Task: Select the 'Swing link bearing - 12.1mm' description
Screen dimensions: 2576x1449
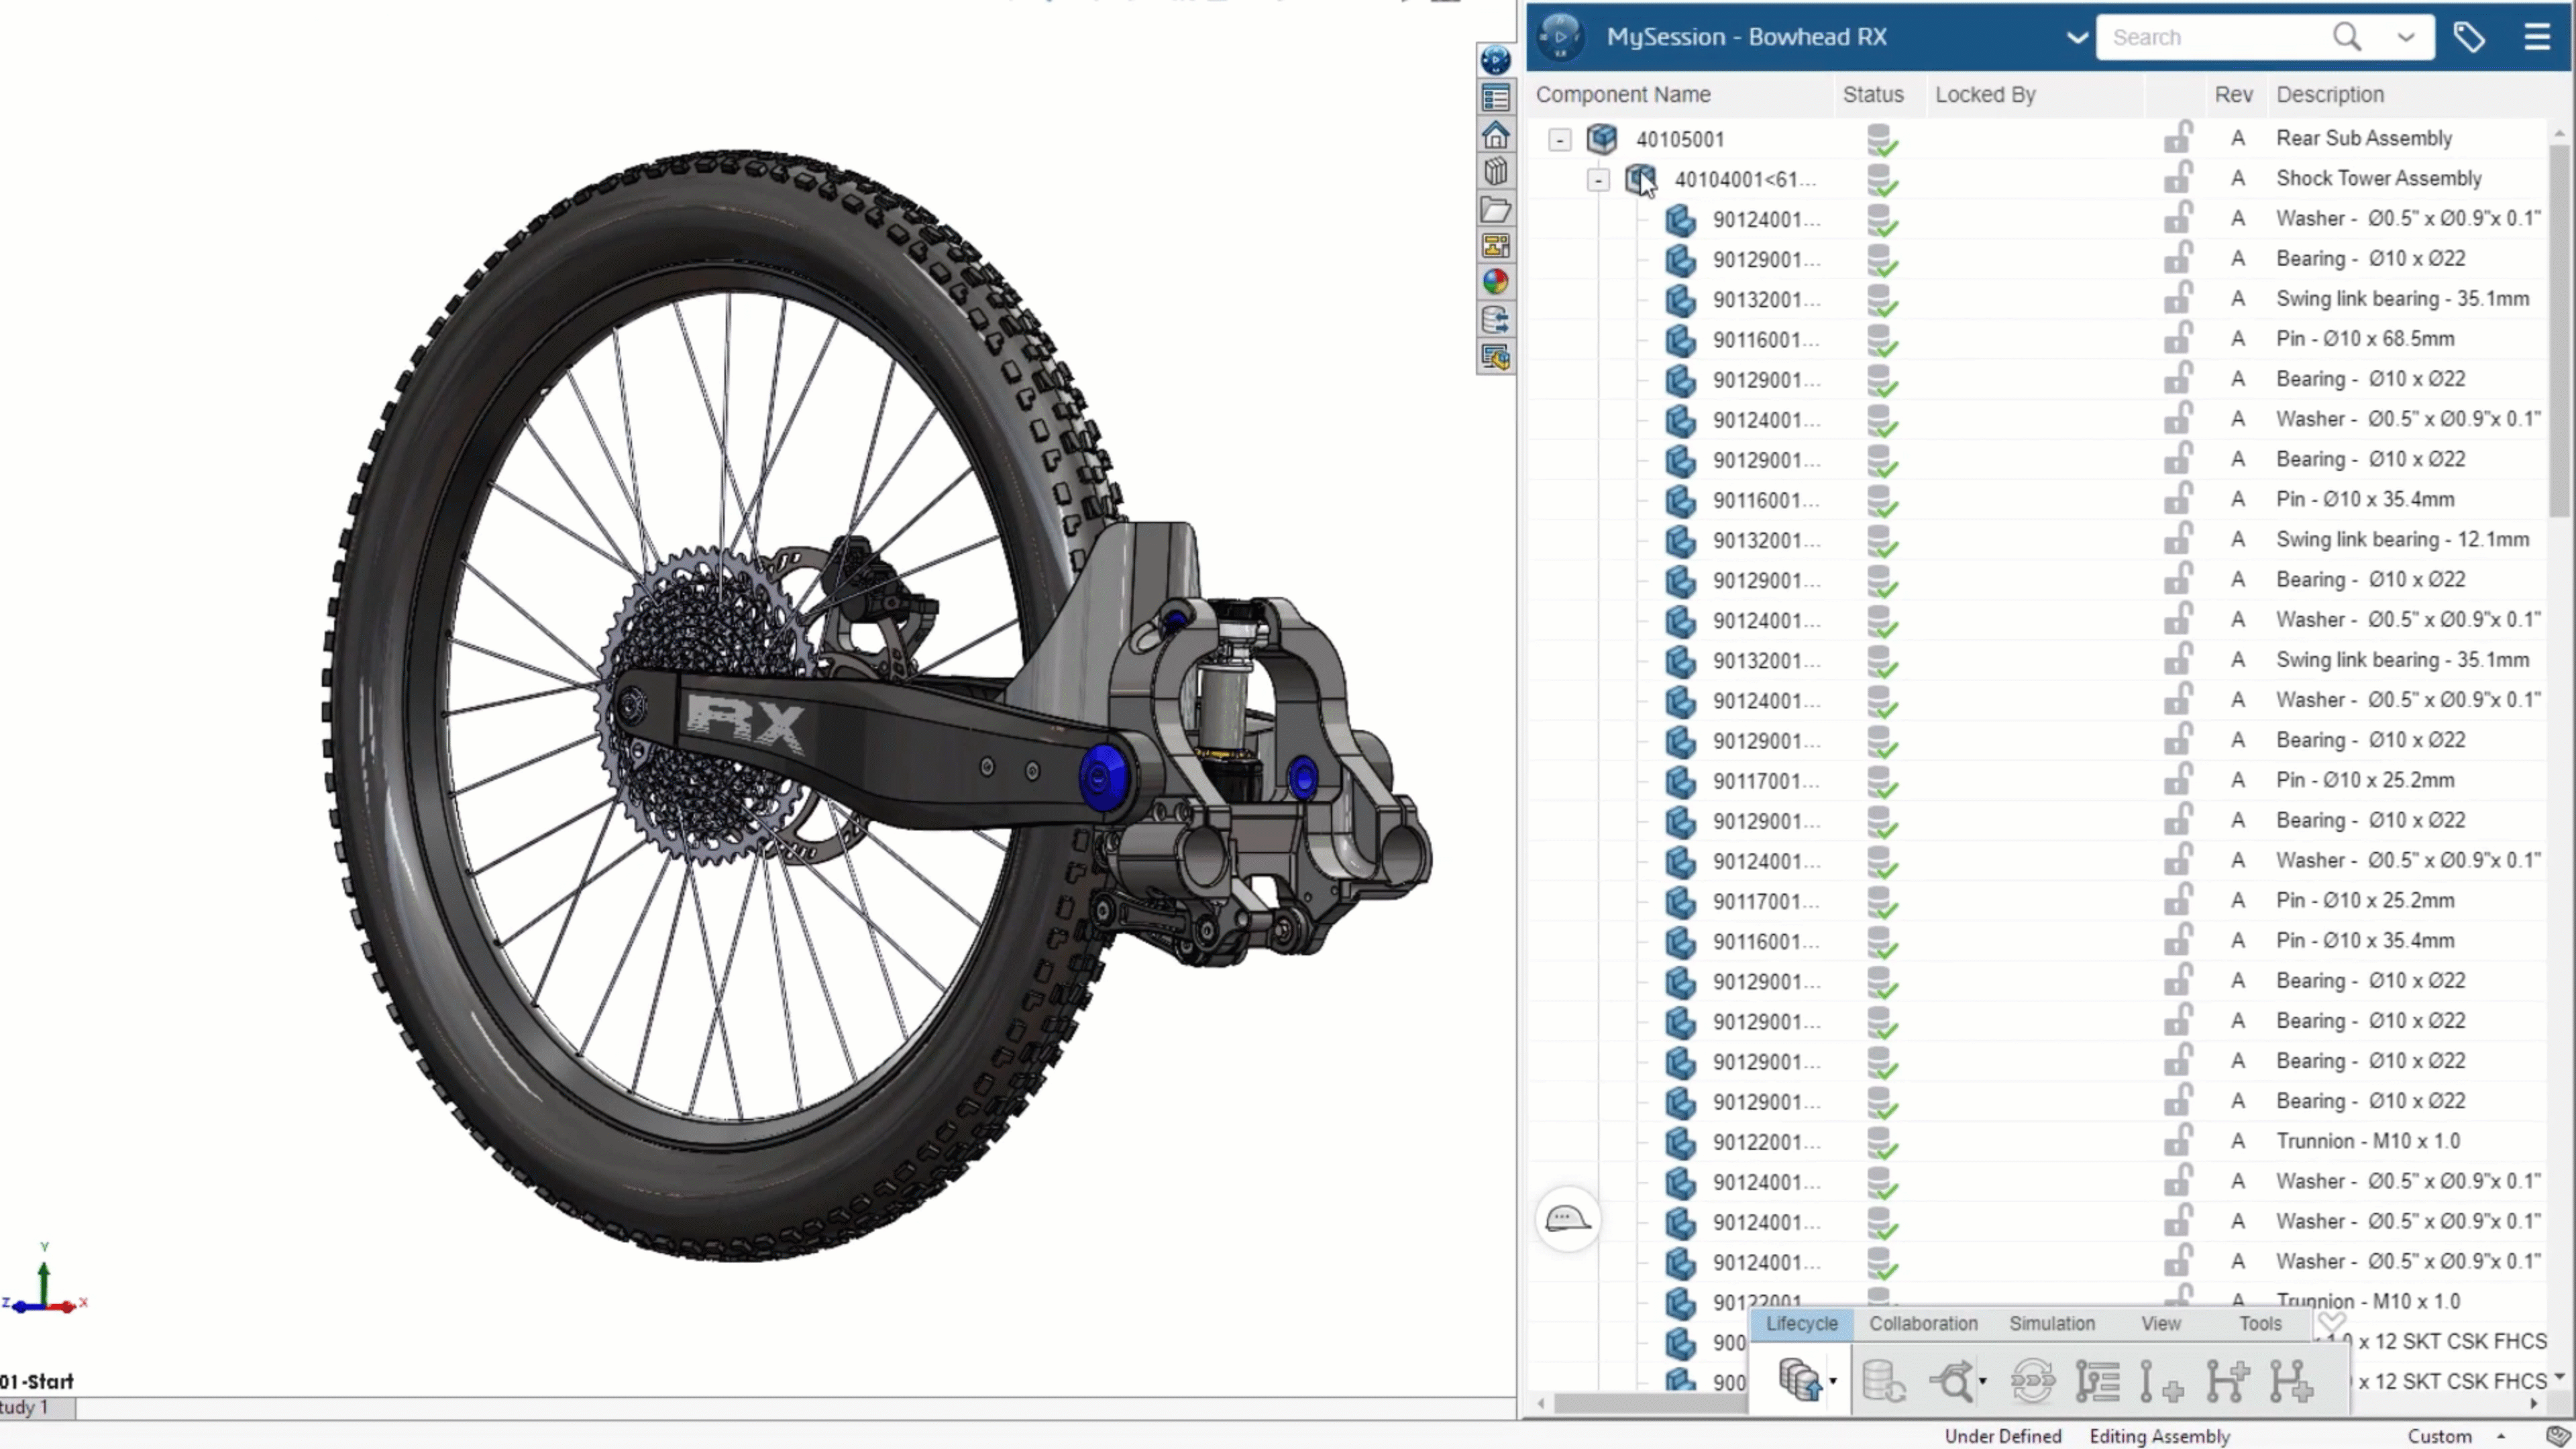Action: coord(2402,539)
